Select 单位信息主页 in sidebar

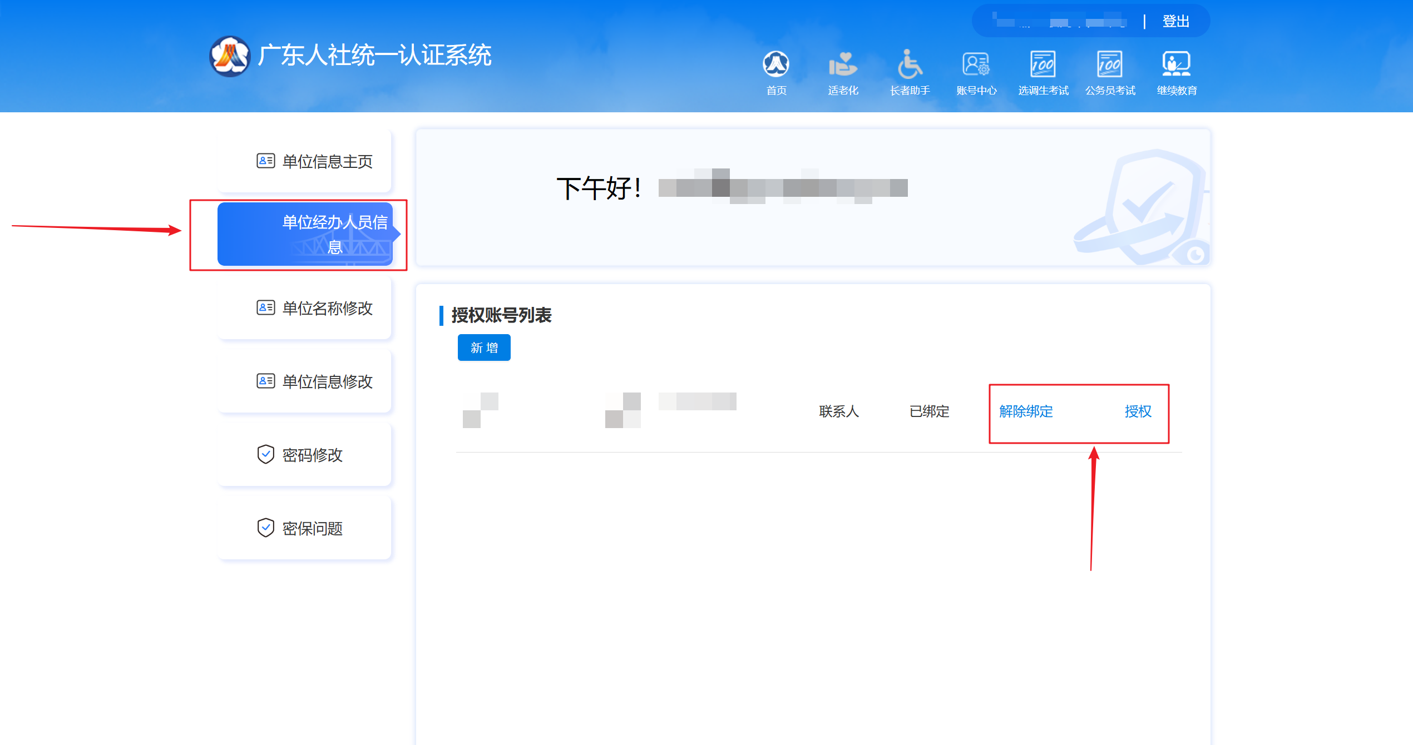point(327,161)
